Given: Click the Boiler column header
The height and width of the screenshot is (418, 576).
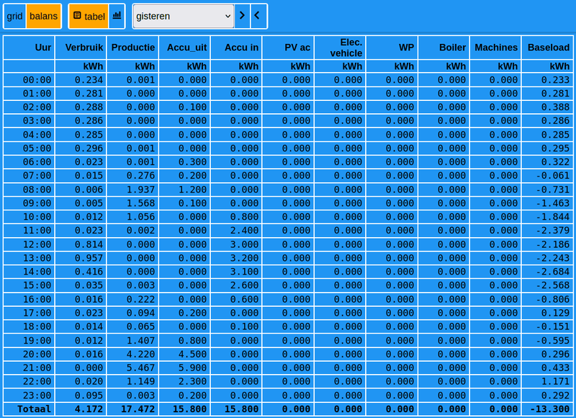Looking at the screenshot, I should (x=444, y=48).
